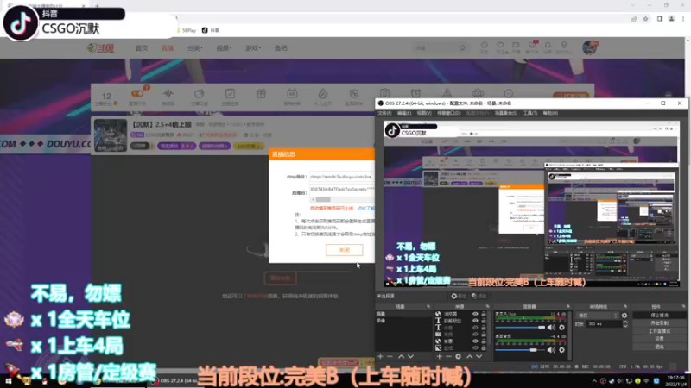Click 开始录制 Start Recording button
The image size is (691, 388).
click(x=659, y=323)
